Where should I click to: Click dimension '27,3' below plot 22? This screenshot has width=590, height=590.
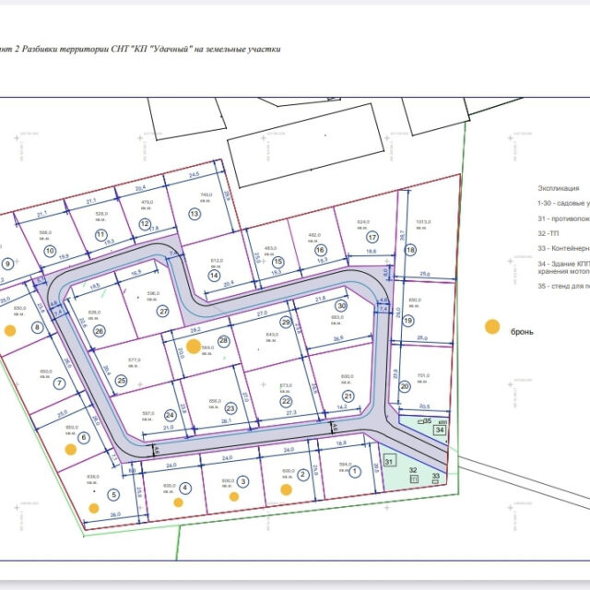point(291,413)
